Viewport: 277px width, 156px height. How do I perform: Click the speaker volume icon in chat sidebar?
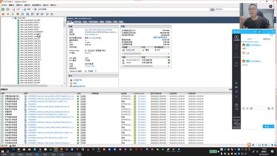tap(236, 87)
